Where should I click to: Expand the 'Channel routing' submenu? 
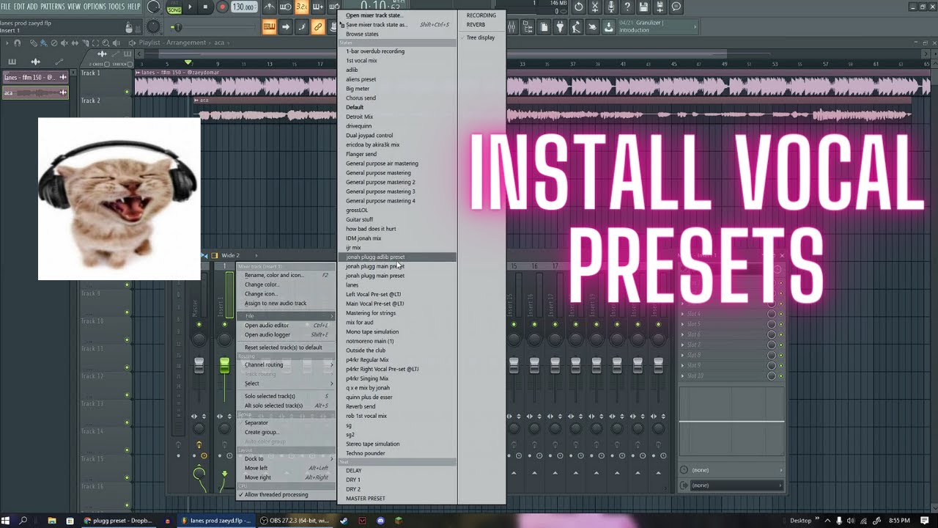point(285,364)
